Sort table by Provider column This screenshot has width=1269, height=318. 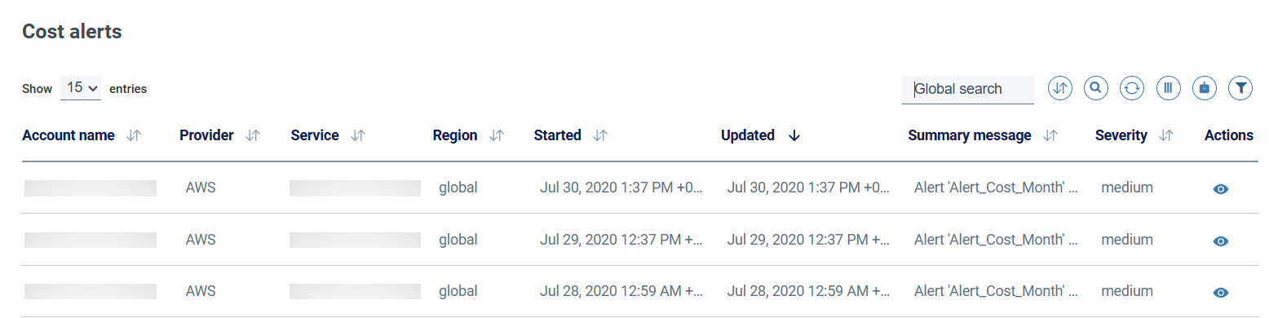pyautogui.click(x=253, y=136)
